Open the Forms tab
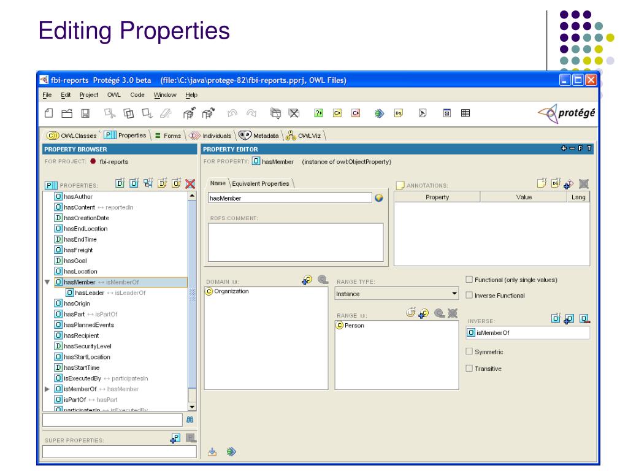The width and height of the screenshot is (628, 471). click(x=168, y=136)
